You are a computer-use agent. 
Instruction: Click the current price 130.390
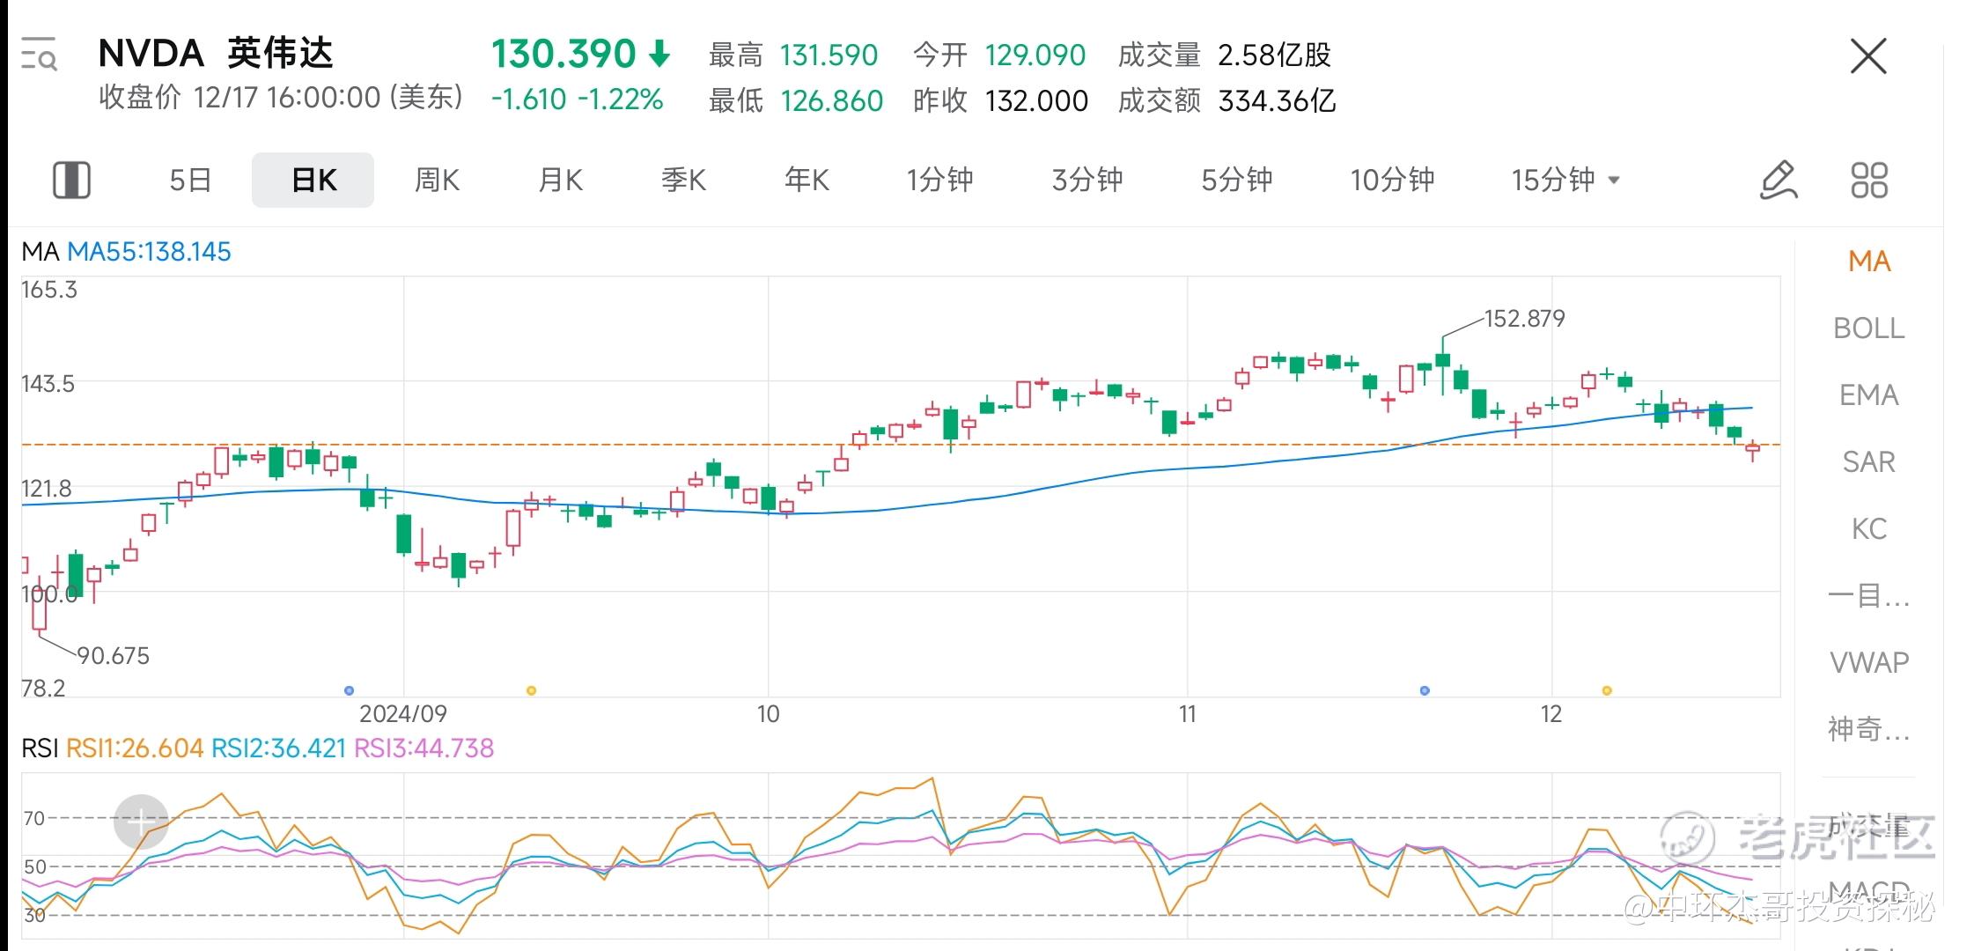click(563, 54)
